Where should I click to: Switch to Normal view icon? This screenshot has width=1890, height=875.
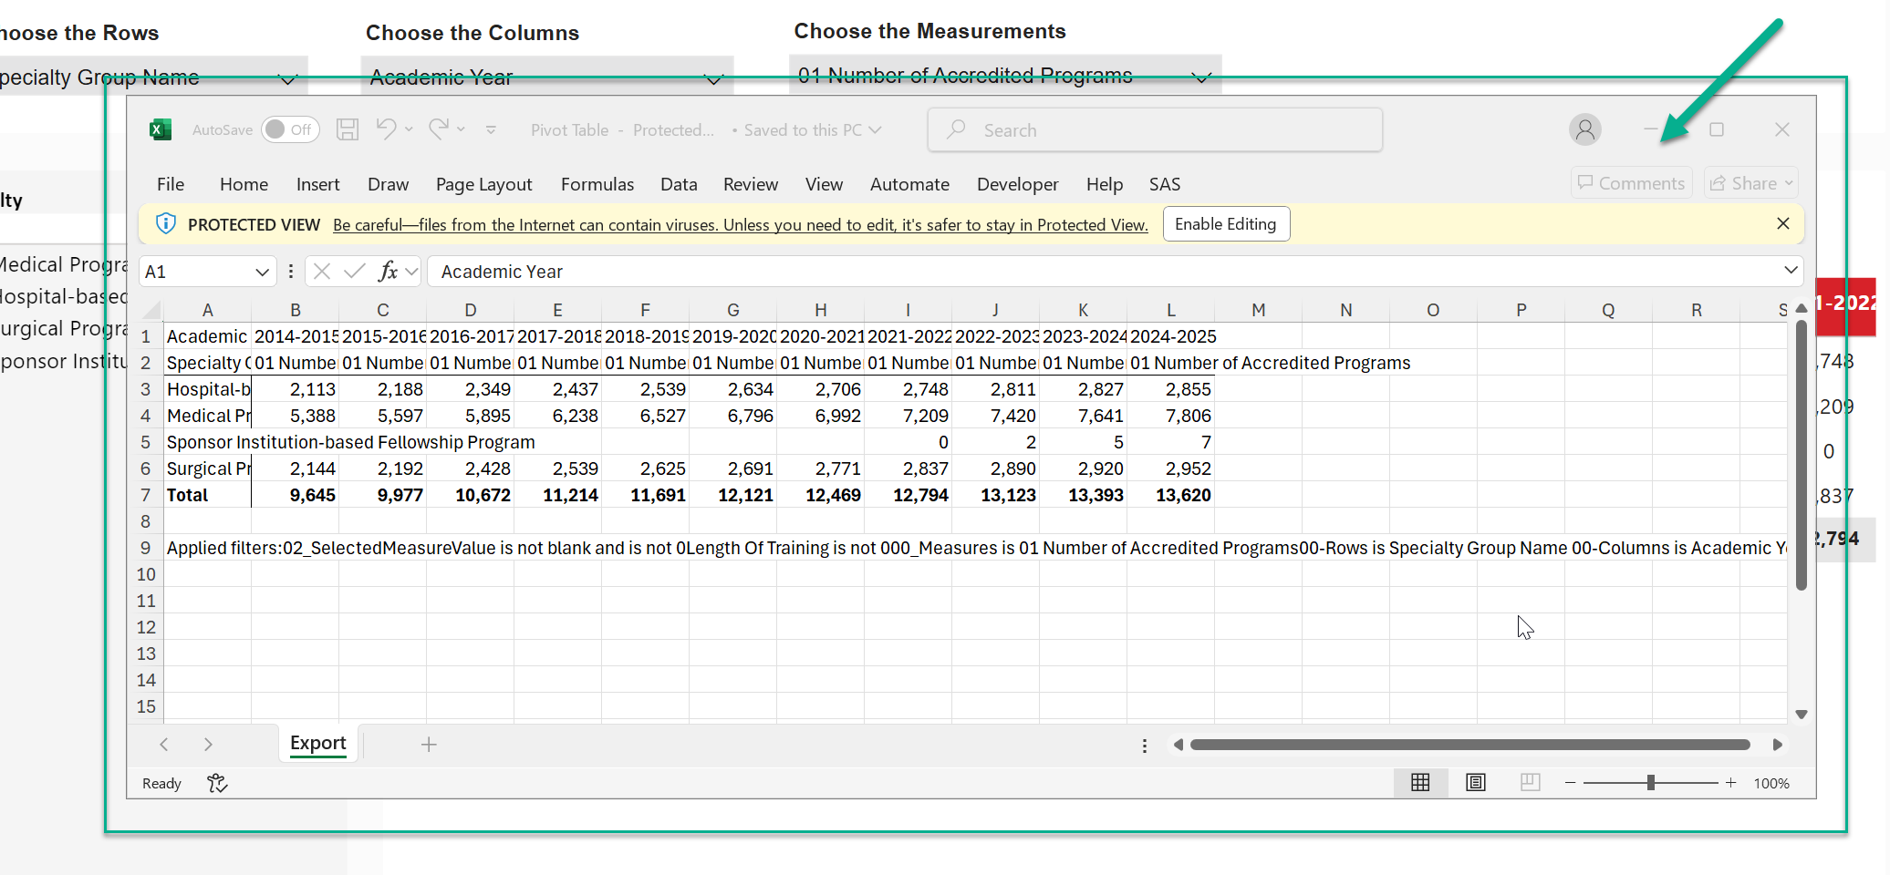[1420, 782]
